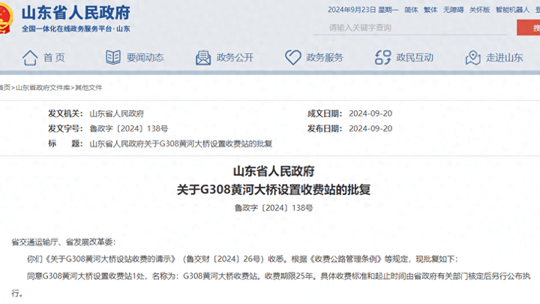This screenshot has width=540, height=304.
Task: Click paragraph mentioning 鲁交财〔2024〕26号
Action: coord(242,259)
